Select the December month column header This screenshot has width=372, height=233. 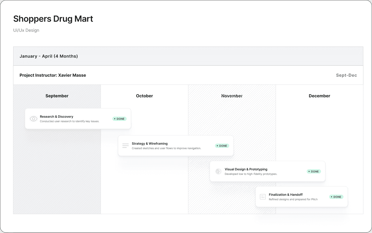click(x=319, y=96)
